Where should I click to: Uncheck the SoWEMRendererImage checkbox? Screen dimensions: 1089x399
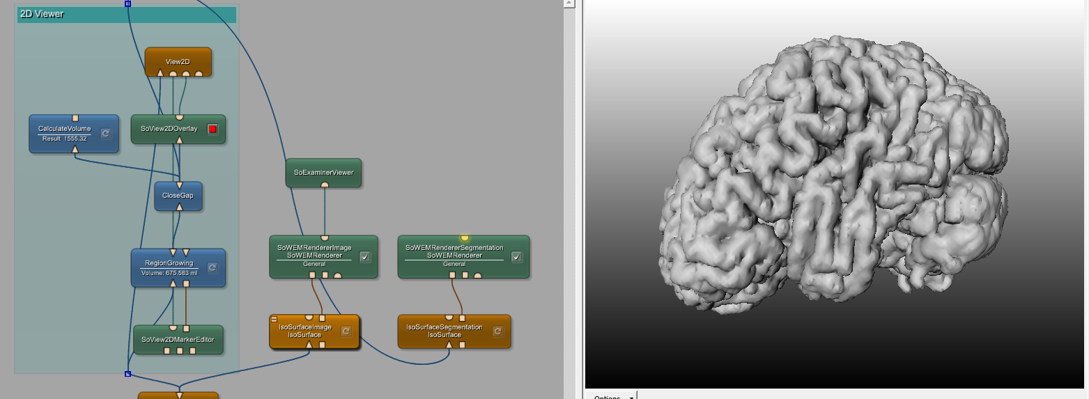pyautogui.click(x=365, y=257)
